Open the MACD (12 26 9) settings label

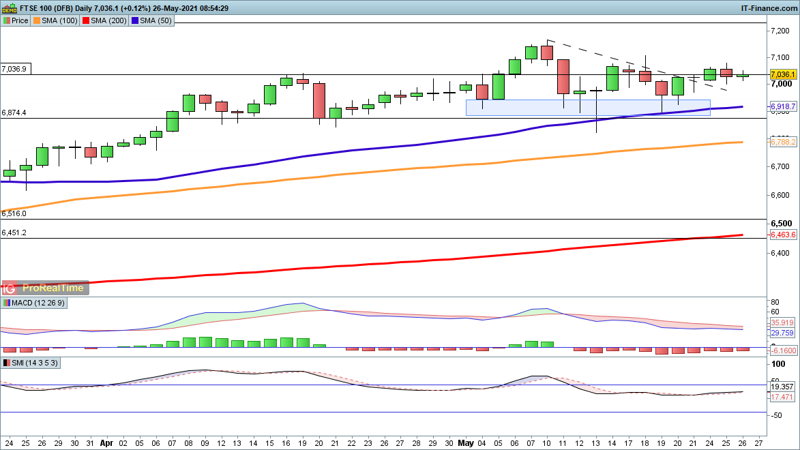37,302
